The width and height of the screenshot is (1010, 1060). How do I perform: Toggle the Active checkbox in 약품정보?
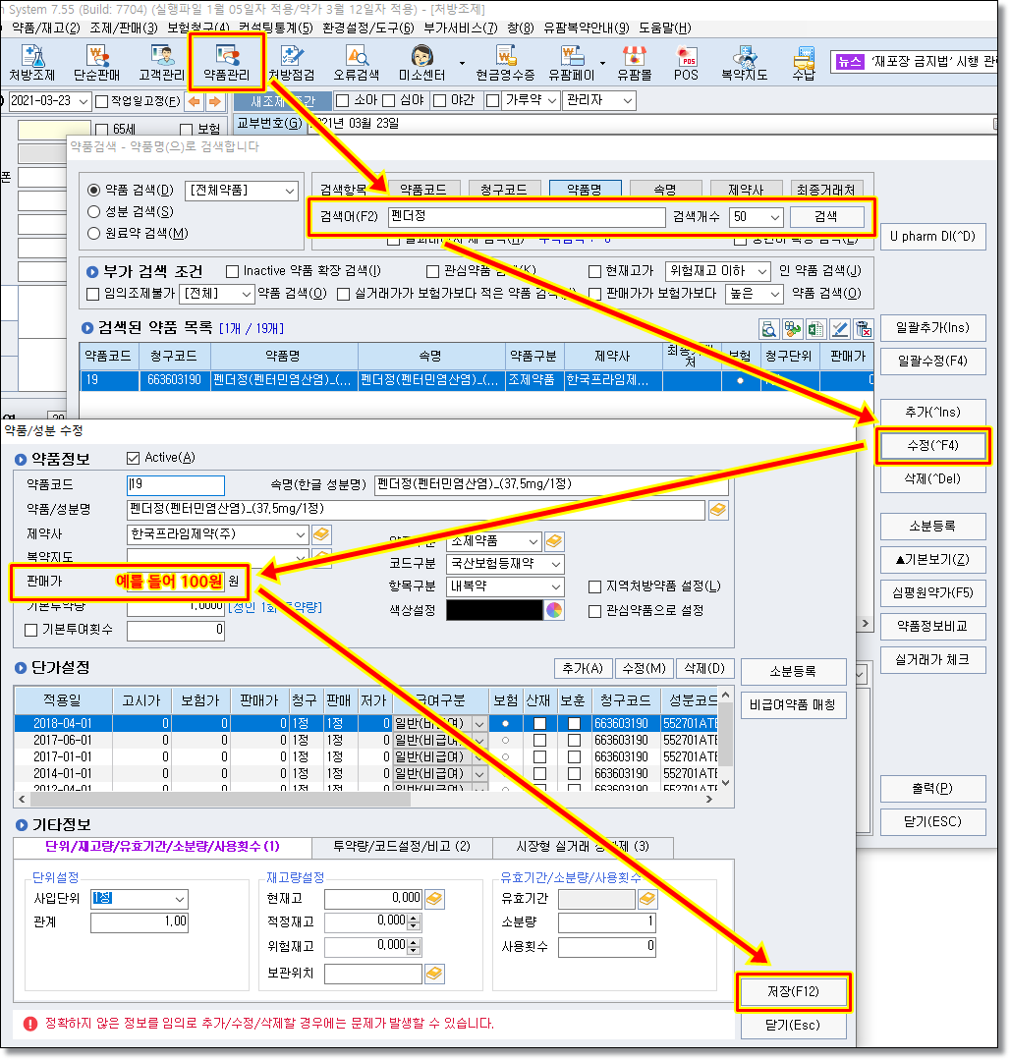pos(135,458)
